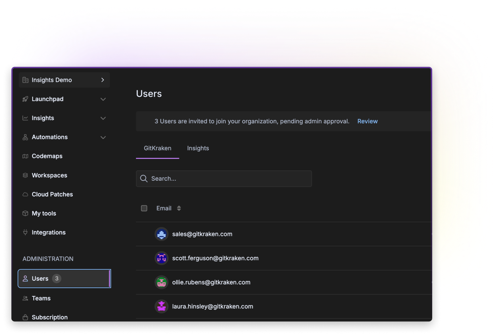Click the Review link for pending invites
This screenshot has width=499, height=335.
[x=367, y=121]
